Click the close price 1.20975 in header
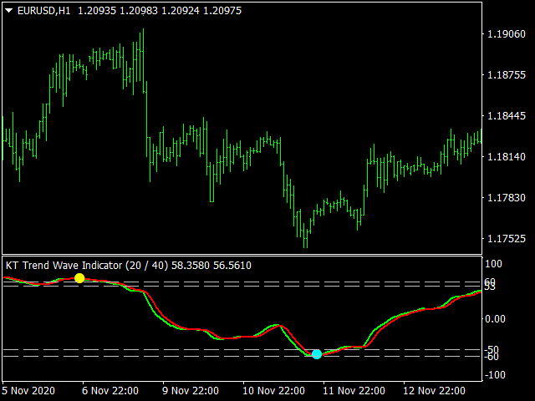Screen dimensions: 535x401 [222, 11]
